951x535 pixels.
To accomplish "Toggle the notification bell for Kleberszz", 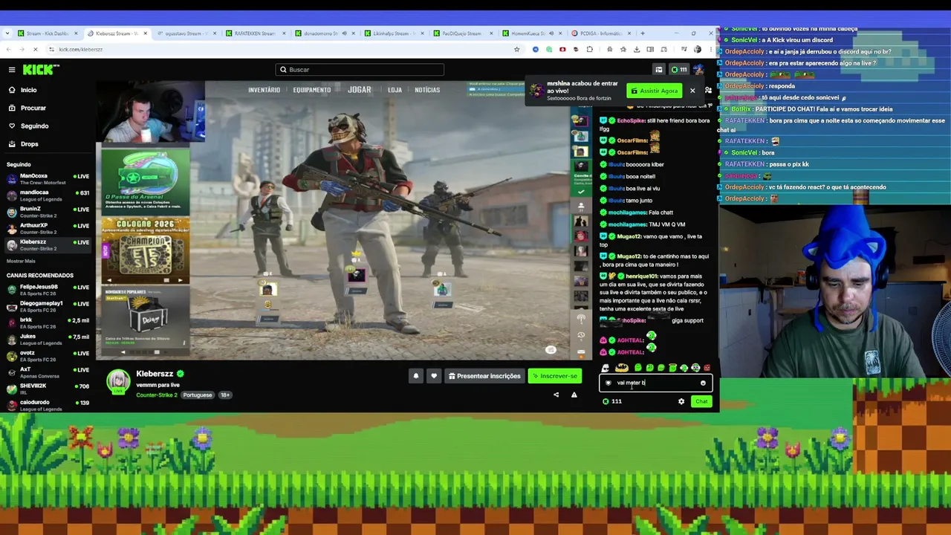I will point(416,376).
